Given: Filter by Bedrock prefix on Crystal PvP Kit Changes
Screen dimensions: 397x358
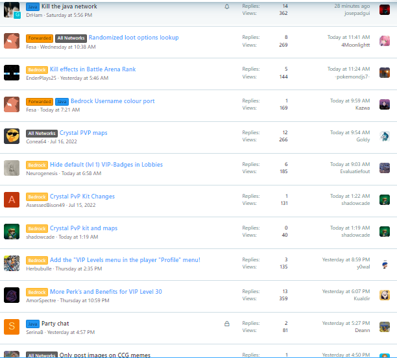Looking at the screenshot, I should point(37,197).
